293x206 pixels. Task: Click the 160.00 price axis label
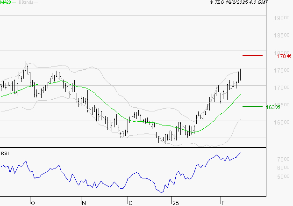click(282, 122)
